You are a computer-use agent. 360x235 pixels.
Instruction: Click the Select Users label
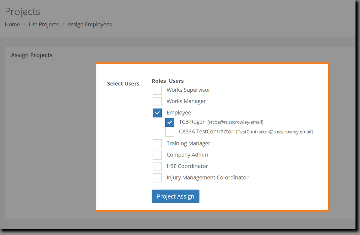tap(123, 84)
